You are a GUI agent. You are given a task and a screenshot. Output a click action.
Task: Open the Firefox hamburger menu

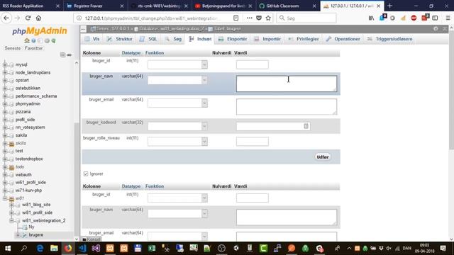pos(448,18)
